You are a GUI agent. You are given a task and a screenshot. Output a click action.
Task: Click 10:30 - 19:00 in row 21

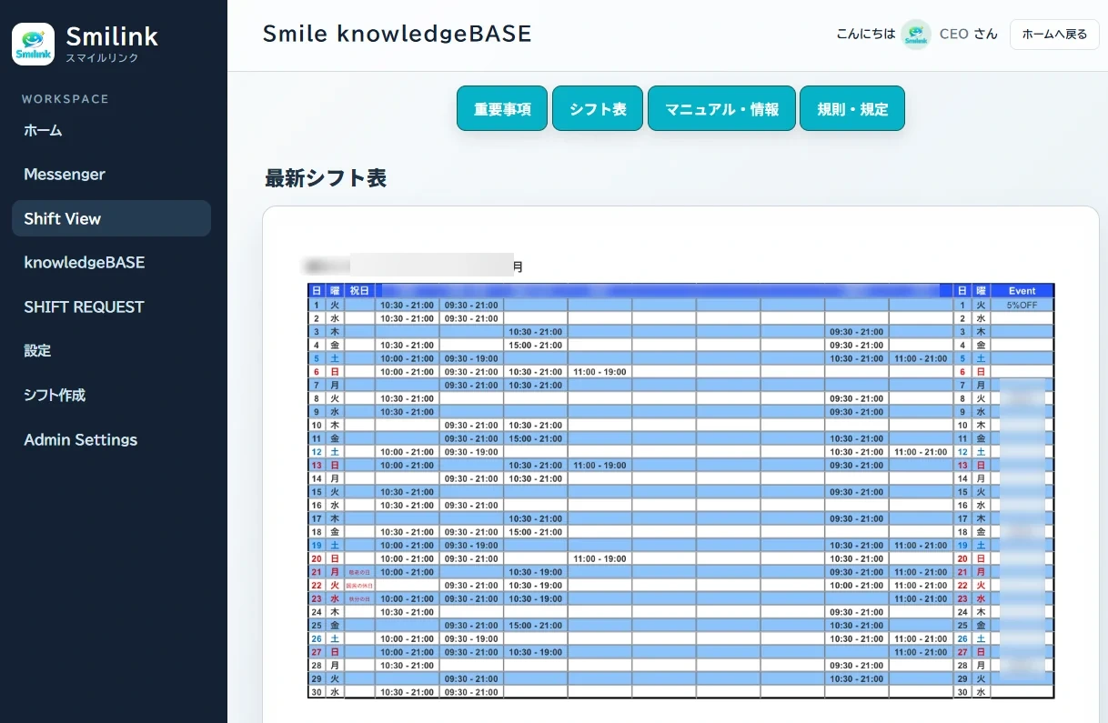coord(535,572)
